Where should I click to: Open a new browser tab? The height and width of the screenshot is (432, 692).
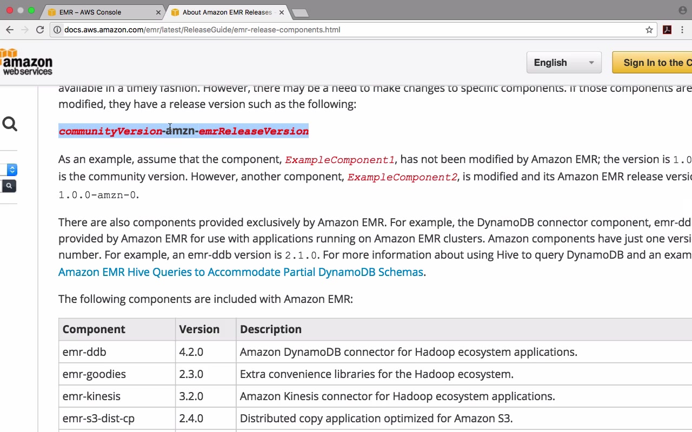point(300,13)
